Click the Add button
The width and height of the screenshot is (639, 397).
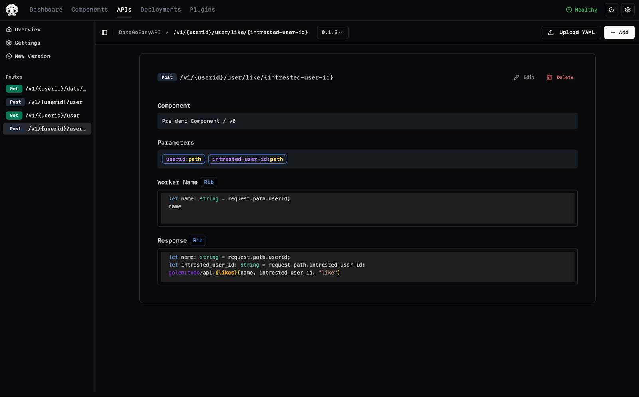point(619,33)
